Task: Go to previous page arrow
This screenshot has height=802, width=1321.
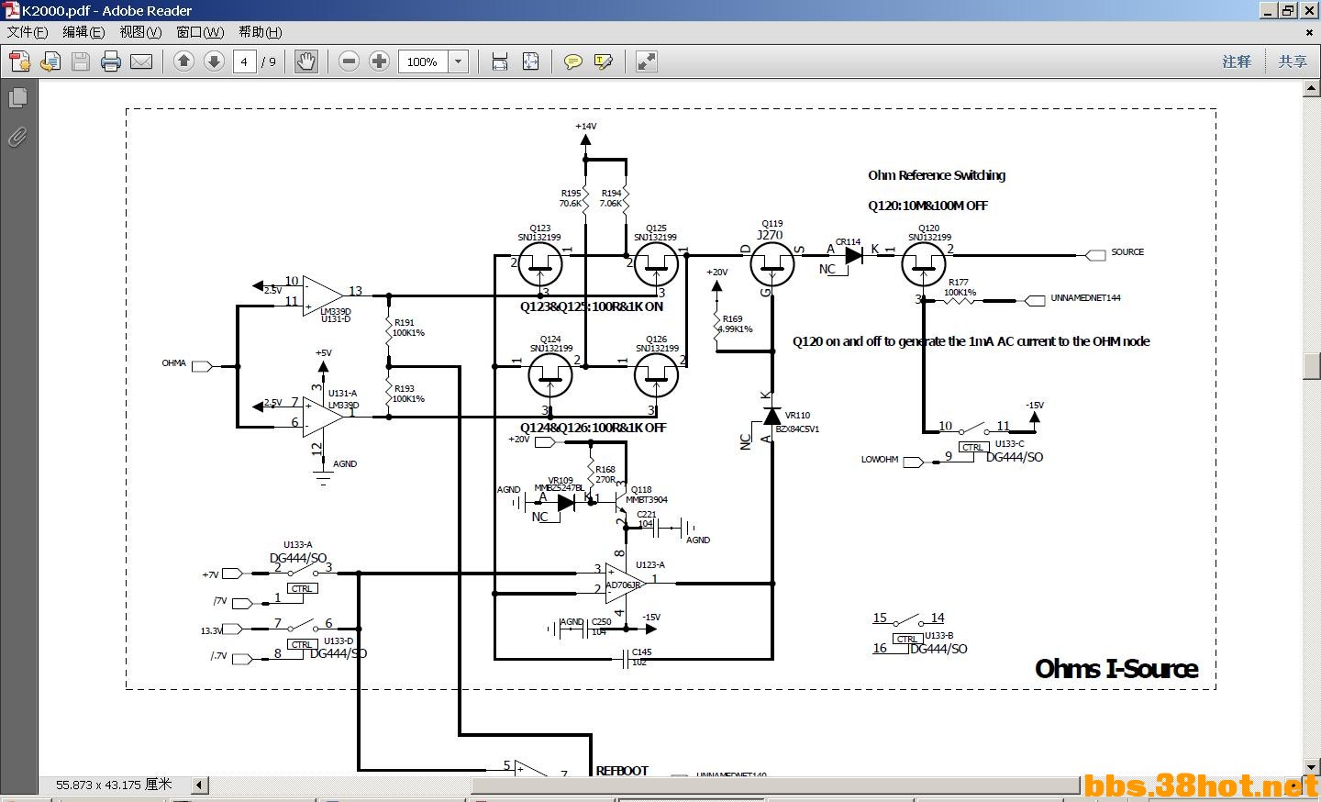Action: (183, 61)
